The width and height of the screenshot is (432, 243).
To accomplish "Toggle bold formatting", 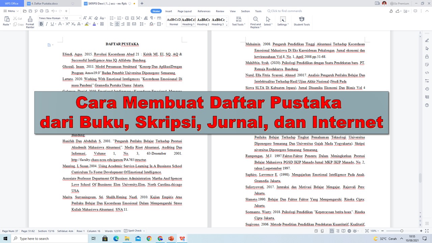I will (41, 24).
